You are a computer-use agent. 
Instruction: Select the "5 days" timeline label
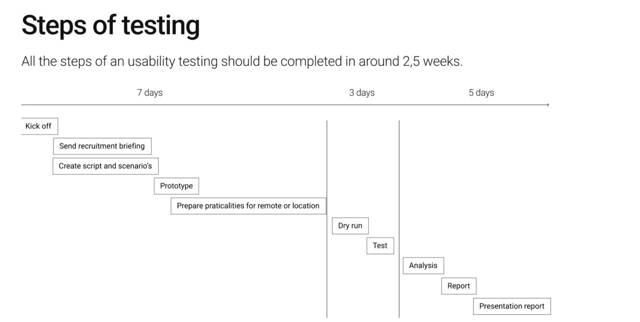[481, 93]
